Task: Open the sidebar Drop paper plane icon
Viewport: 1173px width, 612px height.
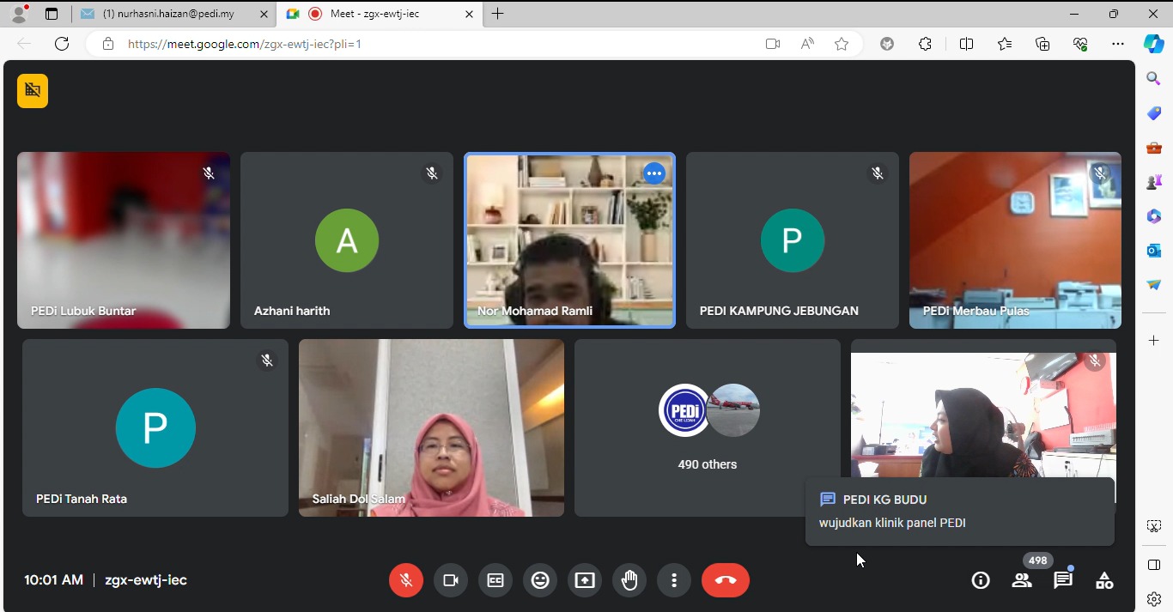Action: tap(1154, 285)
